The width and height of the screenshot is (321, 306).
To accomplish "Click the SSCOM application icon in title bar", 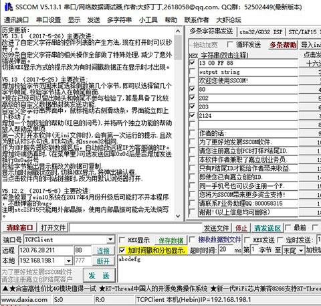I will (9, 7).
